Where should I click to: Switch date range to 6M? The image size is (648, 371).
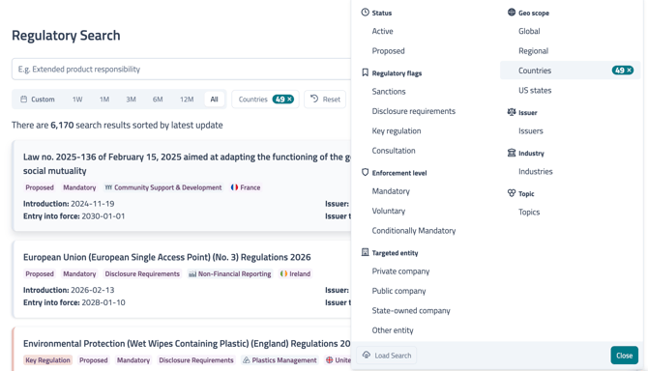click(x=158, y=100)
